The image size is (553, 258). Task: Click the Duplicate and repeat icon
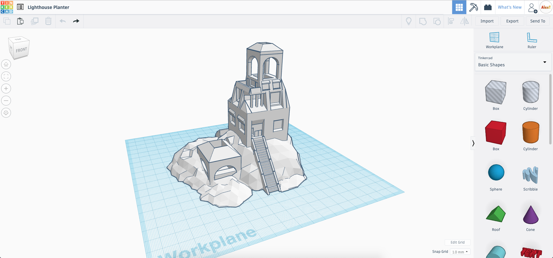(35, 21)
